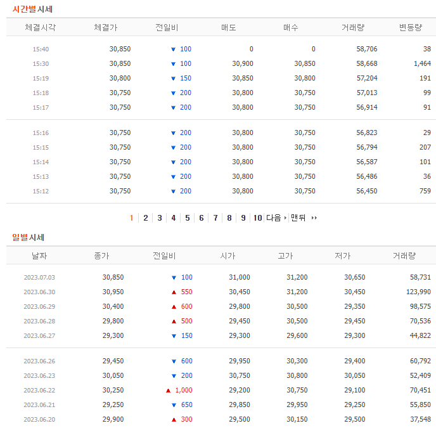Click the up arrow beside 1,000

[168, 391]
